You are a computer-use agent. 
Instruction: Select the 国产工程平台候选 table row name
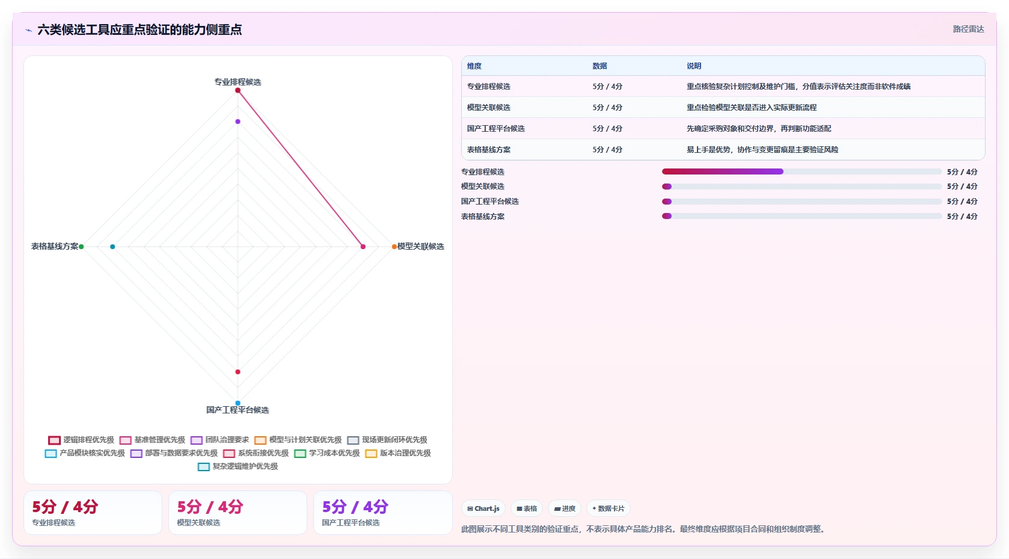pos(496,129)
